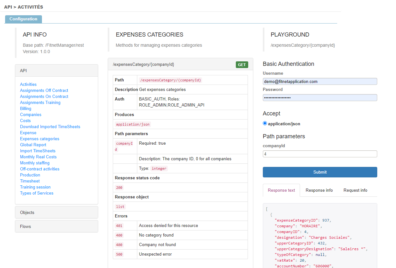Open the Types of Services link
Screen dimensions: 396x268
click(x=37, y=193)
